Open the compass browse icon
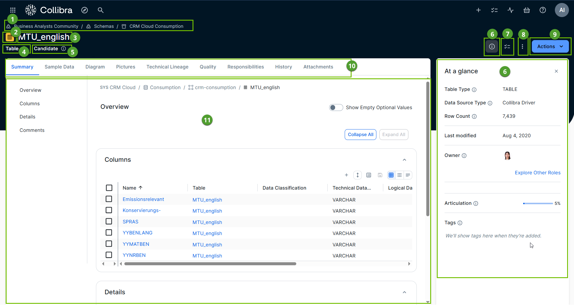This screenshot has height=308, width=574. tap(85, 10)
